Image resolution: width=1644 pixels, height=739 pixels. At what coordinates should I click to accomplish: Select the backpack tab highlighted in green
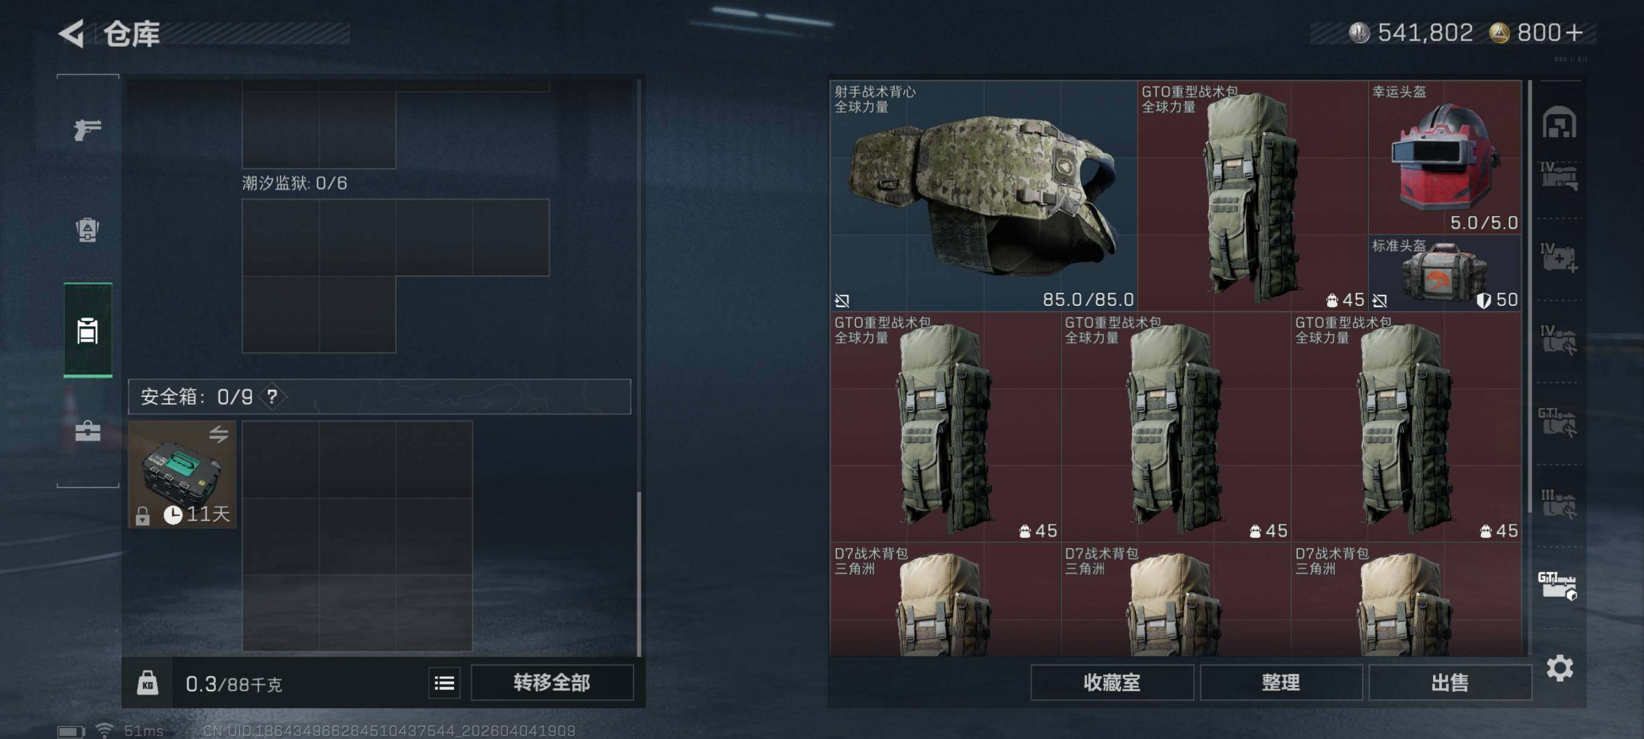87,330
